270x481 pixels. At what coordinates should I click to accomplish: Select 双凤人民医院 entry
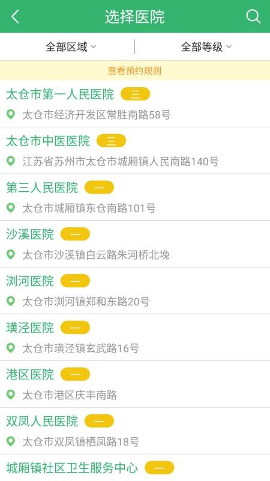(x=135, y=430)
